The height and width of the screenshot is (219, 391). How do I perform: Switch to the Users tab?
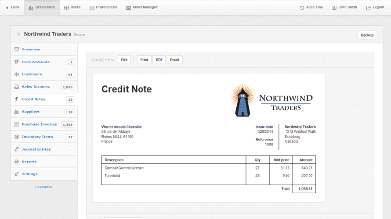tap(72, 7)
